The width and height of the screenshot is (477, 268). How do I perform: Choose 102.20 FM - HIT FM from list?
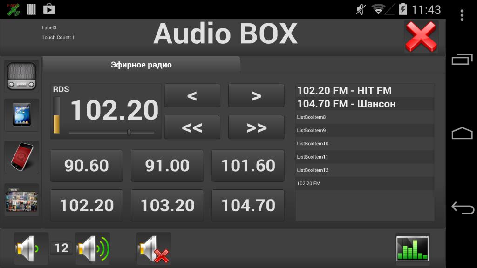pos(344,91)
